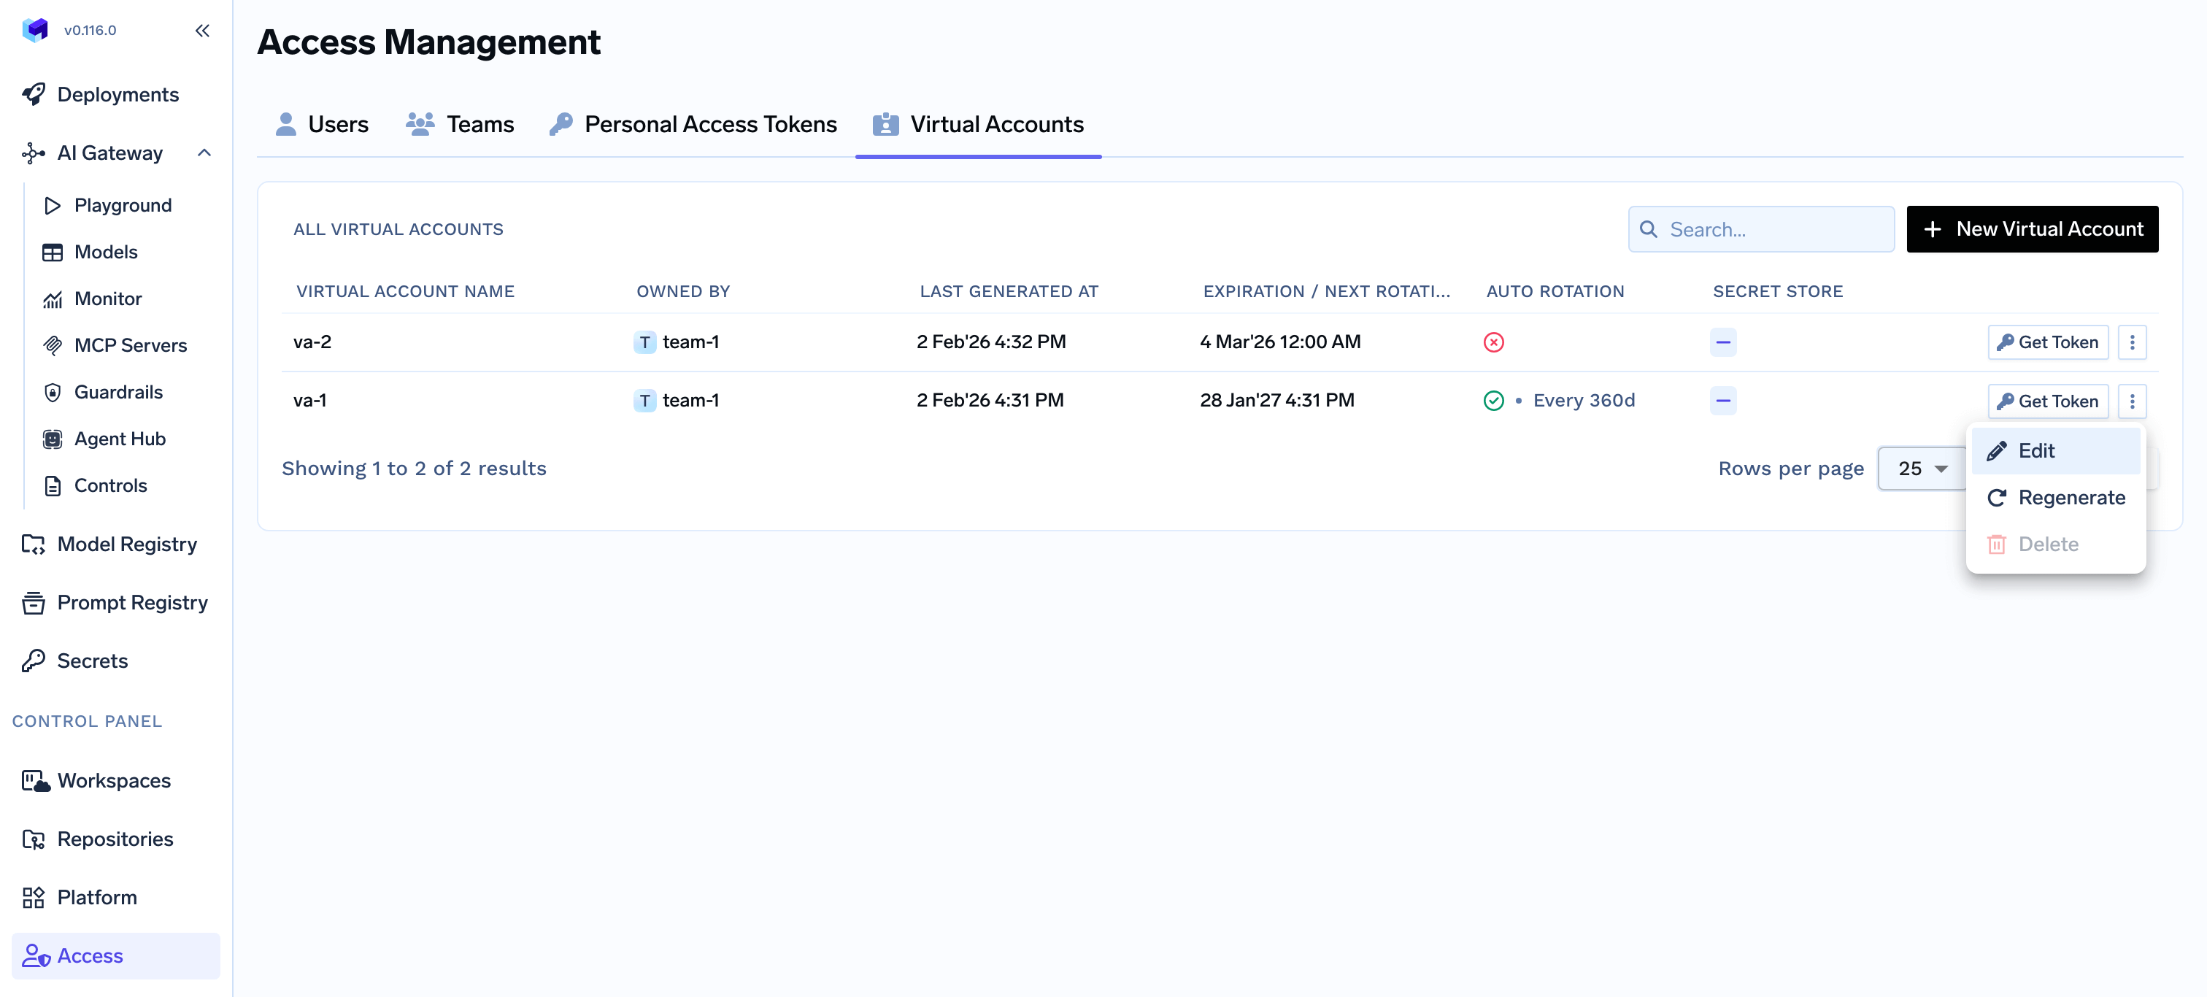
Task: Select Edit in the context menu
Action: pyautogui.click(x=2035, y=450)
